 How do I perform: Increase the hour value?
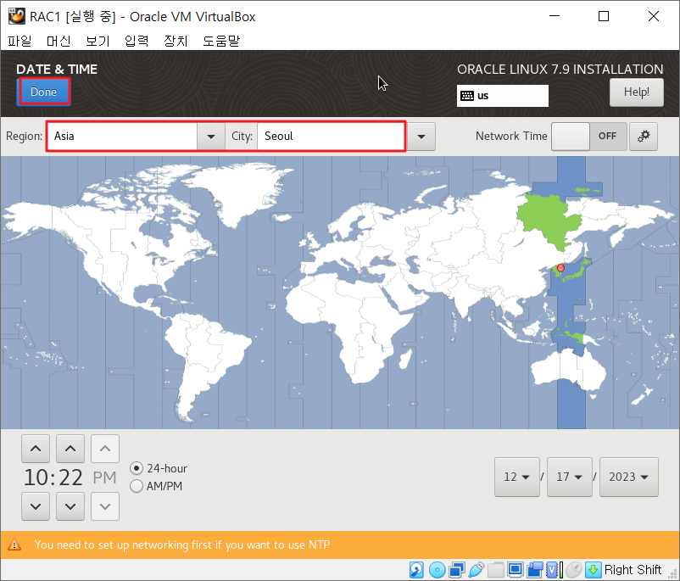36,449
